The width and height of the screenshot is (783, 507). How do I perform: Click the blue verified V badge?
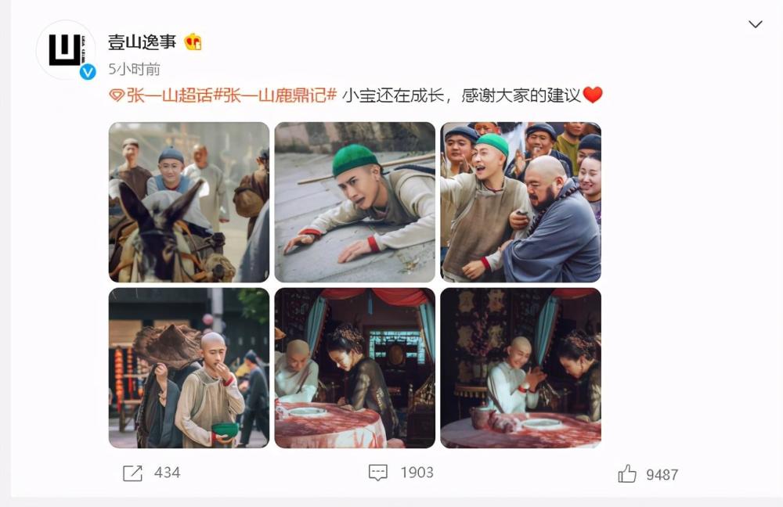(88, 72)
